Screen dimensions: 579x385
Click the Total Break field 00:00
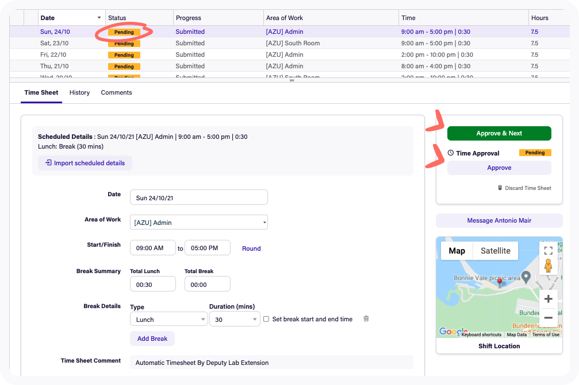click(208, 284)
